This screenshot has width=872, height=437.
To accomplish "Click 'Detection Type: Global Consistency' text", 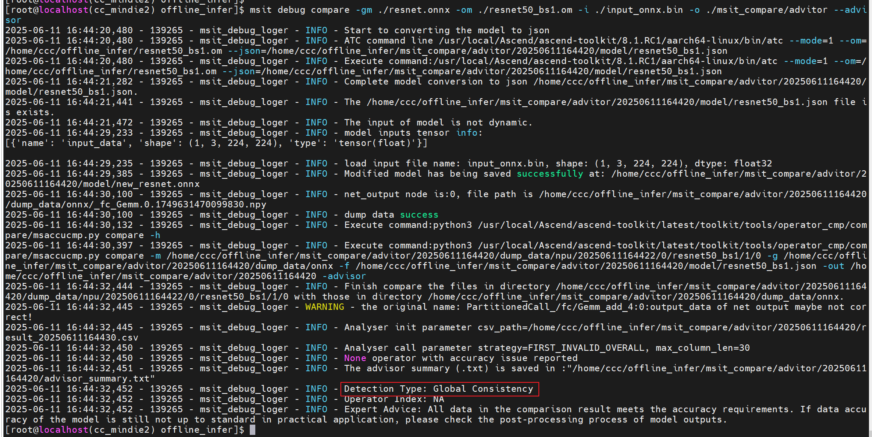I will tap(439, 389).
